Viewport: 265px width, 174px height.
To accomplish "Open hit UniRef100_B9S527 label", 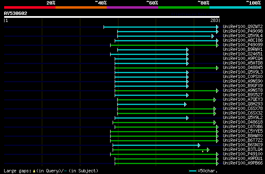I will tap(243, 95).
